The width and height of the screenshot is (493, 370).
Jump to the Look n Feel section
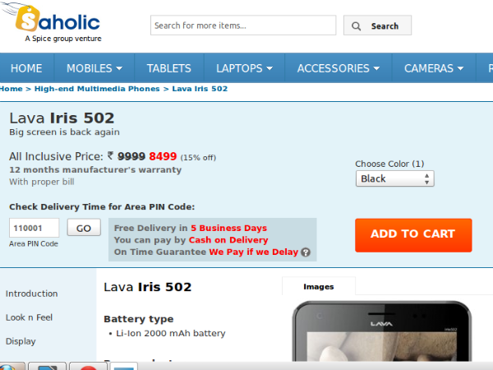pos(30,317)
